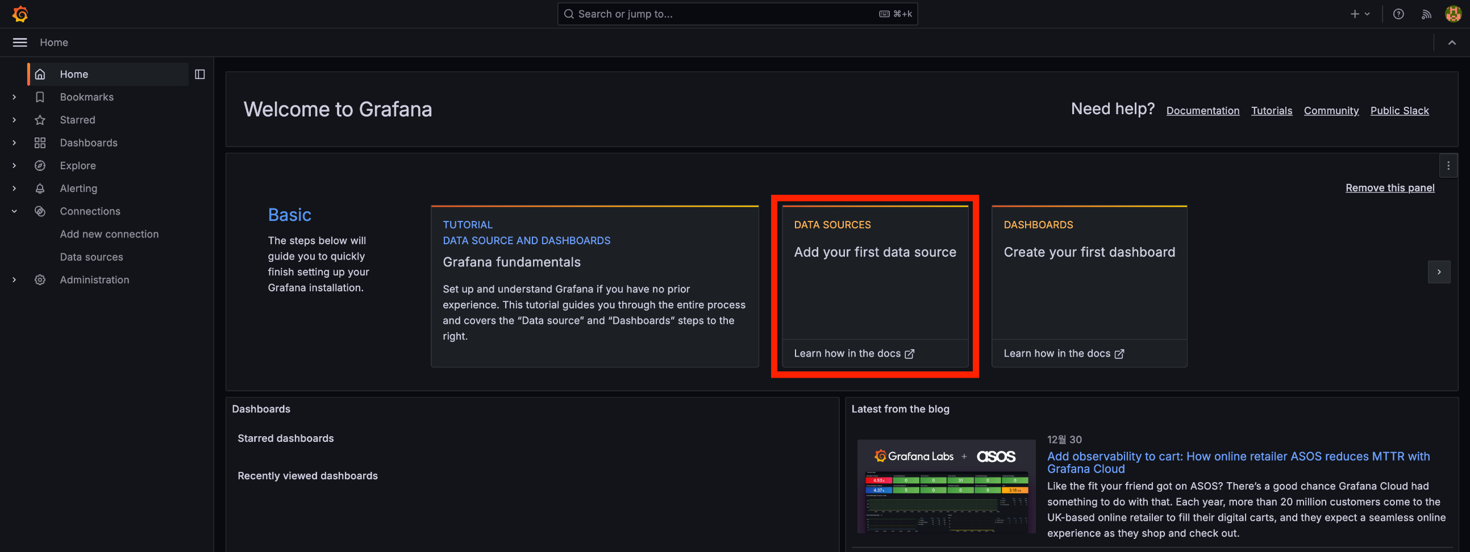This screenshot has width=1470, height=552.
Task: Expand the Bookmarks section chevron
Action: click(14, 97)
